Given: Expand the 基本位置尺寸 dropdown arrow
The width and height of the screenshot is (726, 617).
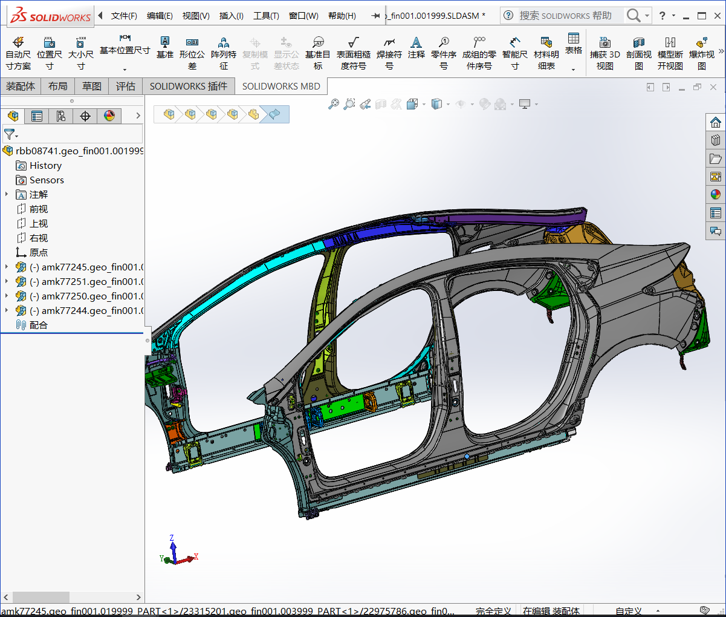Looking at the screenshot, I should point(125,69).
